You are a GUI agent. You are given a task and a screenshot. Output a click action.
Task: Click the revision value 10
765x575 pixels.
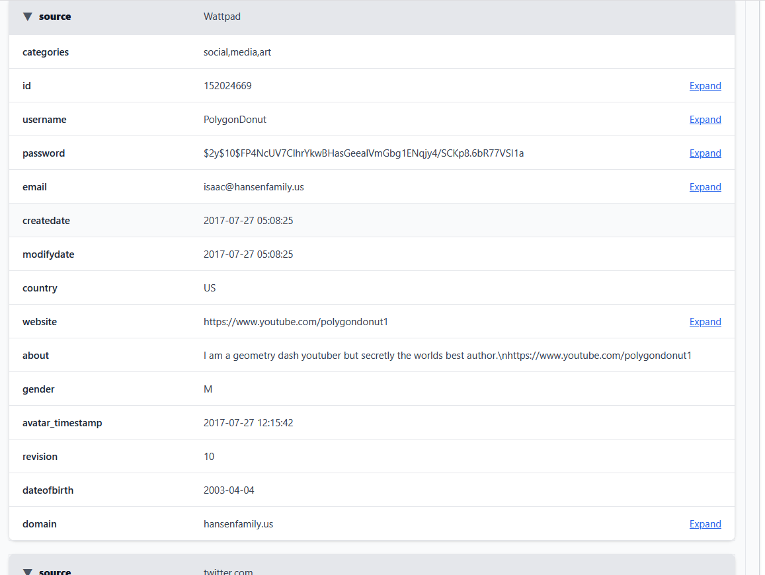point(209,457)
